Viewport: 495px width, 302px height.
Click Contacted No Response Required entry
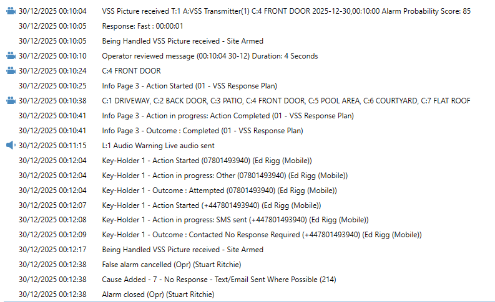262,235
